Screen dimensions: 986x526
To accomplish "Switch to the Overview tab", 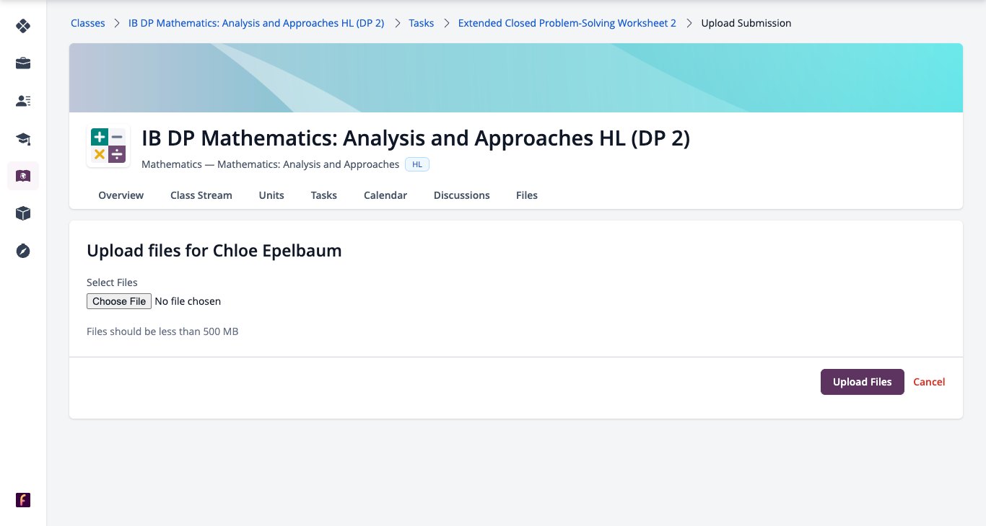I will tap(121, 195).
